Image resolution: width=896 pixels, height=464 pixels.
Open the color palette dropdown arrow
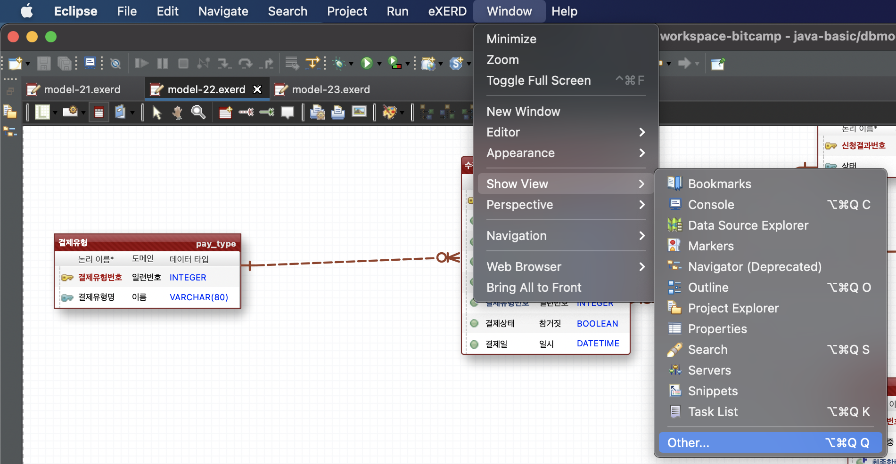[402, 112]
